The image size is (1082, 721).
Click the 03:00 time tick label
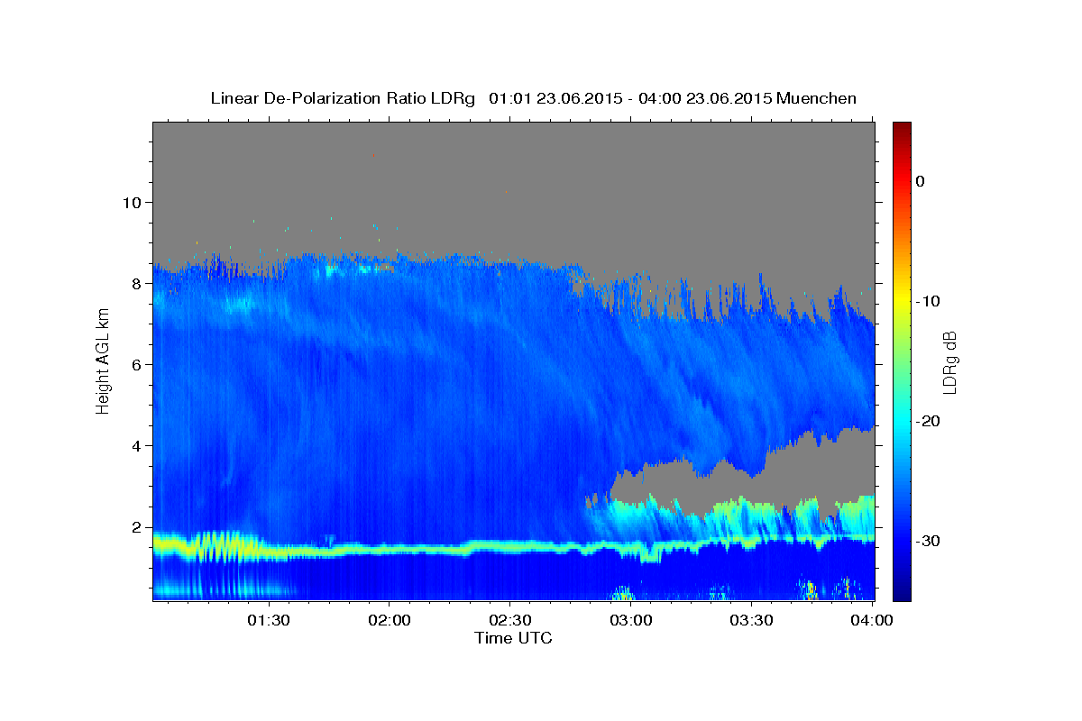click(x=630, y=621)
